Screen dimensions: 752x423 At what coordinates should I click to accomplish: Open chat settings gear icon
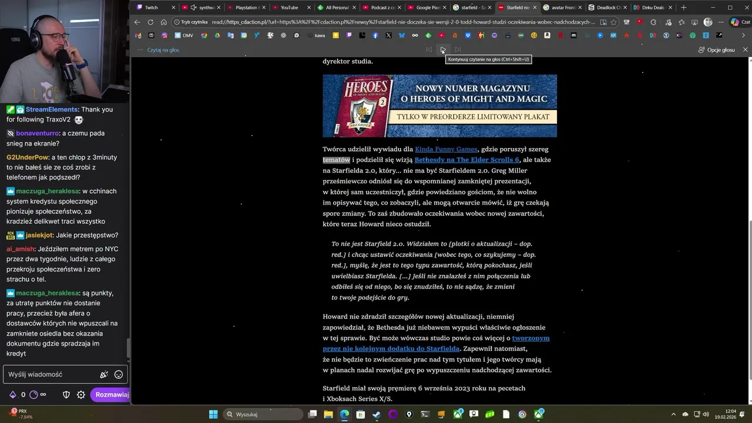click(x=81, y=395)
